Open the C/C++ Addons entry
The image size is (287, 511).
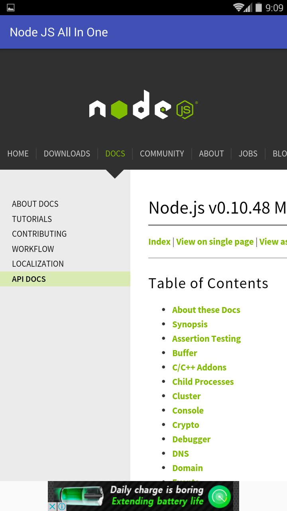pos(199,367)
